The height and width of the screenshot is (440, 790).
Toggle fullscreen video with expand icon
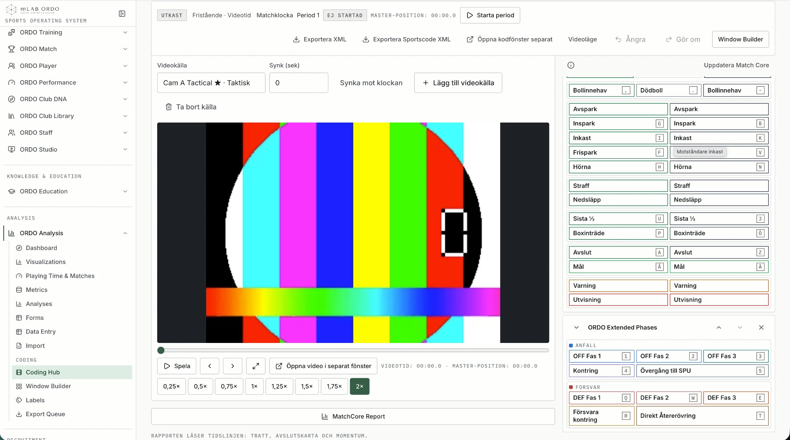click(256, 366)
